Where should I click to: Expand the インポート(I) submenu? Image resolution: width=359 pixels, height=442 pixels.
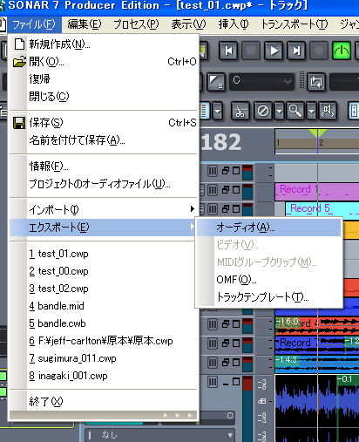click(104, 209)
